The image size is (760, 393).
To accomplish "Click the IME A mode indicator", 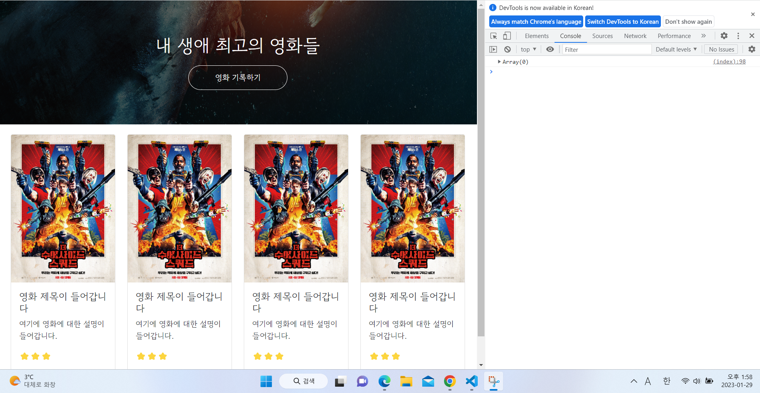I will click(648, 381).
